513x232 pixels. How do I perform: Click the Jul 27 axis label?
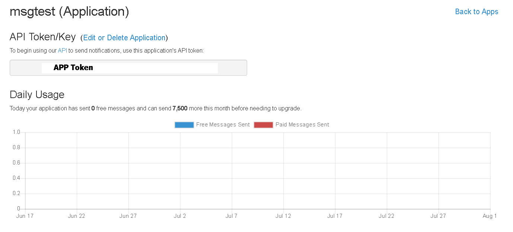coord(438,216)
